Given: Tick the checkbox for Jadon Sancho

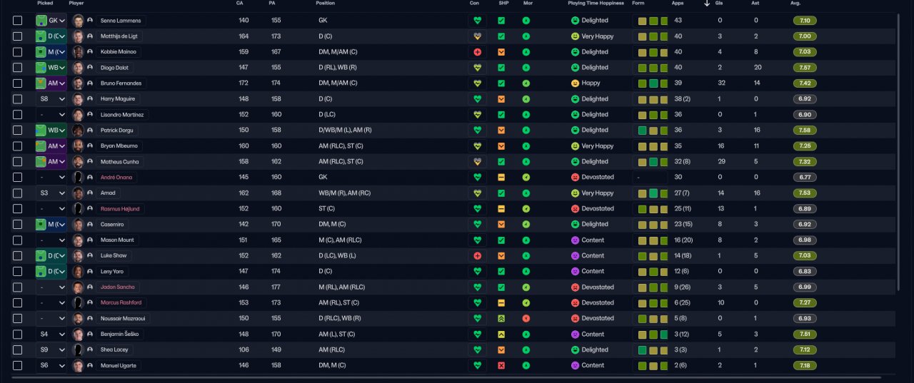Looking at the screenshot, I should (x=17, y=287).
